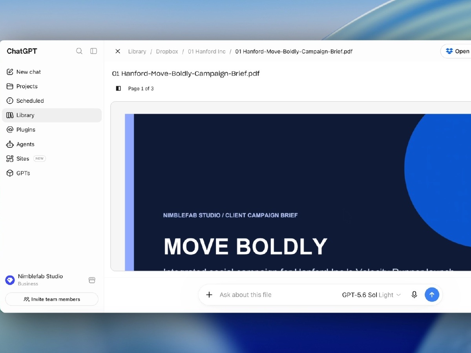Go to 01 Hanford Inc breadcrumb
Screen dimensions: 471x353
pyautogui.click(x=207, y=51)
